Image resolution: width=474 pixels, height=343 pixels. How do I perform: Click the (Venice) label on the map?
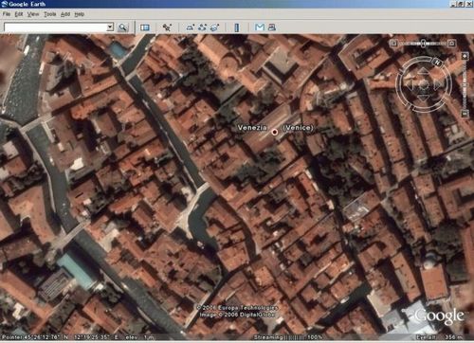298,128
